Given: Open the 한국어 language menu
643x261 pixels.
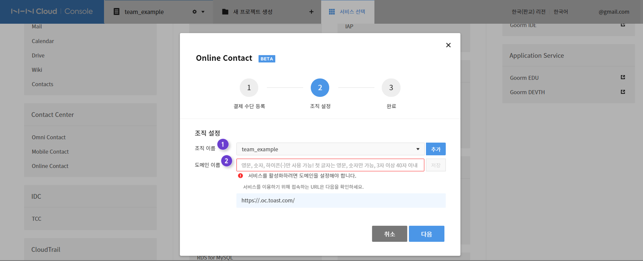Looking at the screenshot, I should click(561, 12).
